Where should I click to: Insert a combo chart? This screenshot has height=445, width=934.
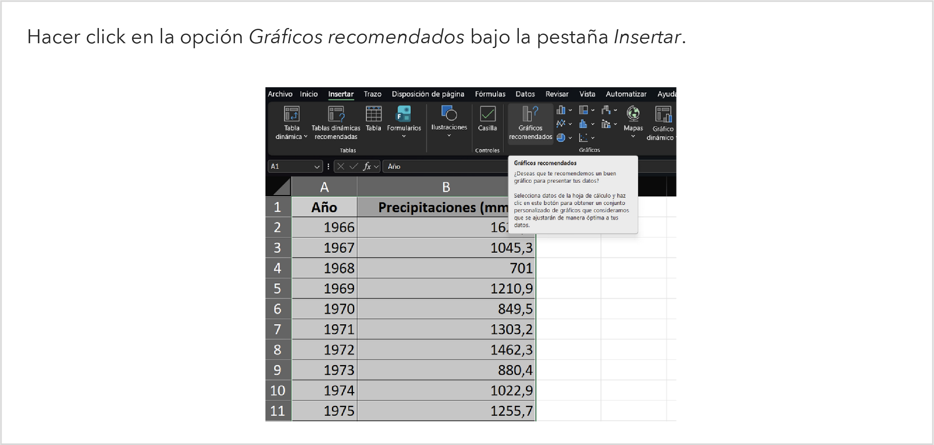606,124
